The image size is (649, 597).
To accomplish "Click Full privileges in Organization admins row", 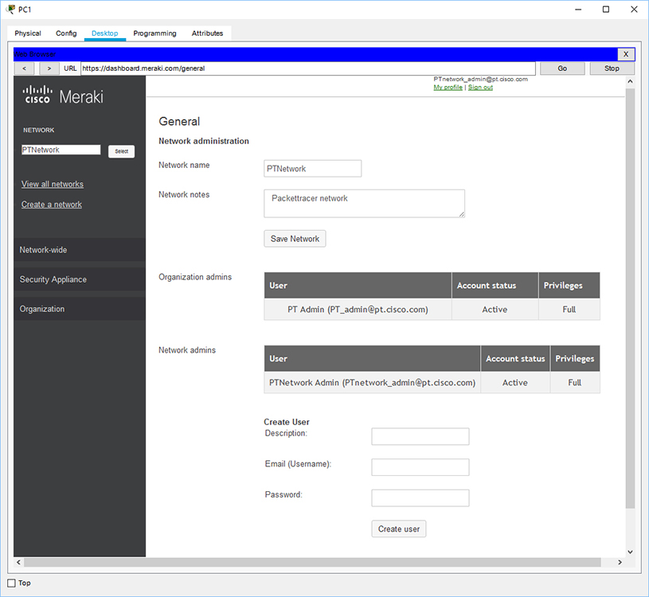I will pos(569,310).
